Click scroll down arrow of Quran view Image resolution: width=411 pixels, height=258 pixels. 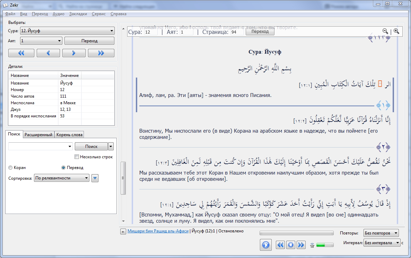tap(123, 221)
